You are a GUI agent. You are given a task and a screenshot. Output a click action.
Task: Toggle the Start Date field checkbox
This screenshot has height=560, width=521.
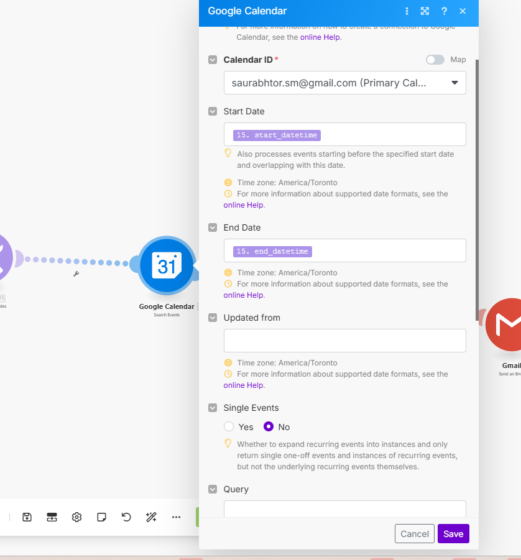[x=213, y=111]
